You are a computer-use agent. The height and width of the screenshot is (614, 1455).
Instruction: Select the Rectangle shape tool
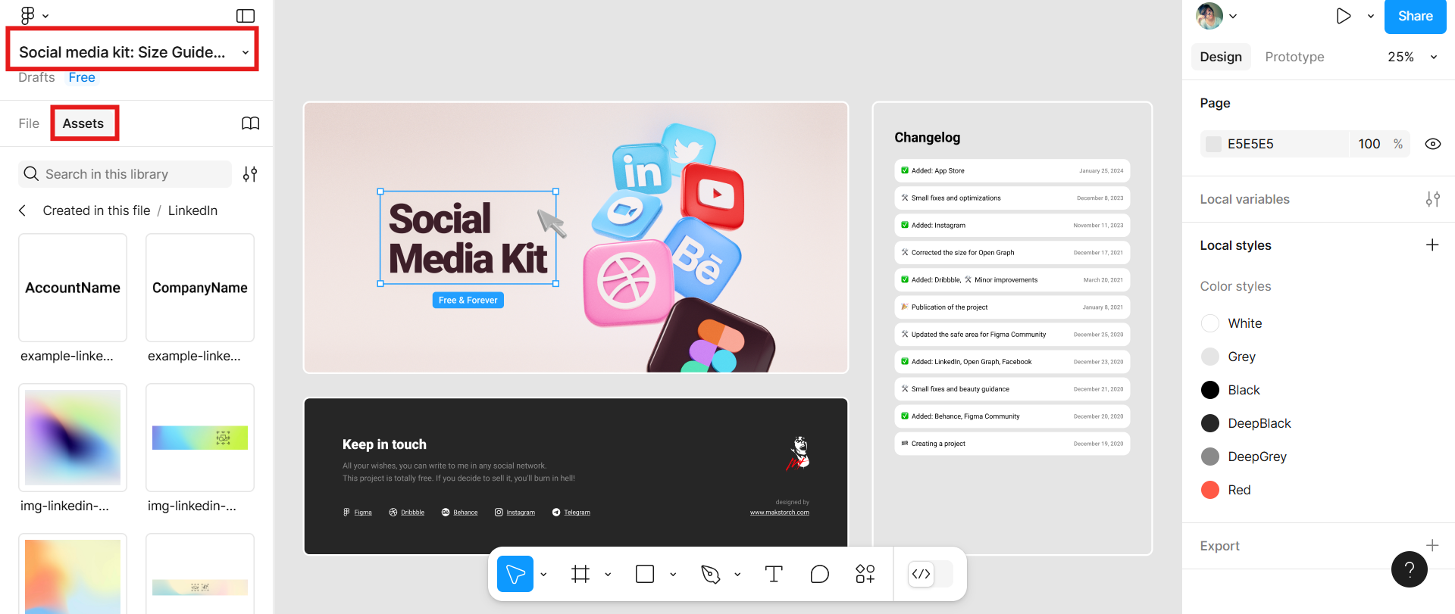click(x=645, y=574)
